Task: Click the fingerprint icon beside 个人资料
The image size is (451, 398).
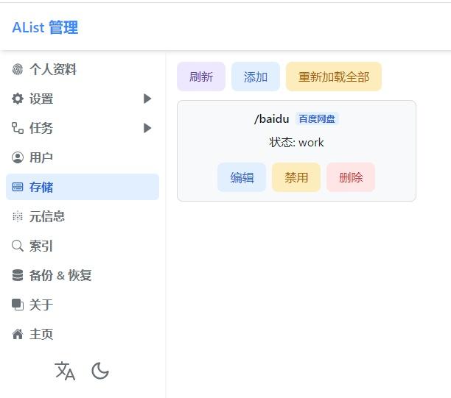Action: pyautogui.click(x=18, y=69)
